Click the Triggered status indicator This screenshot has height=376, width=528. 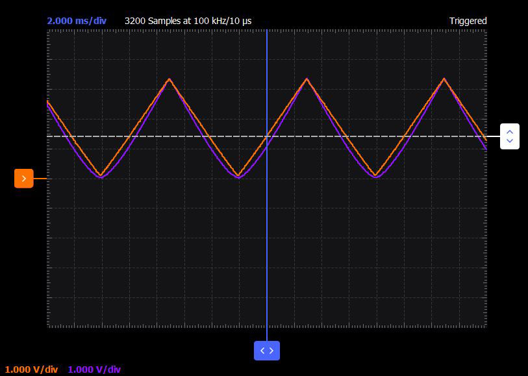coord(468,21)
